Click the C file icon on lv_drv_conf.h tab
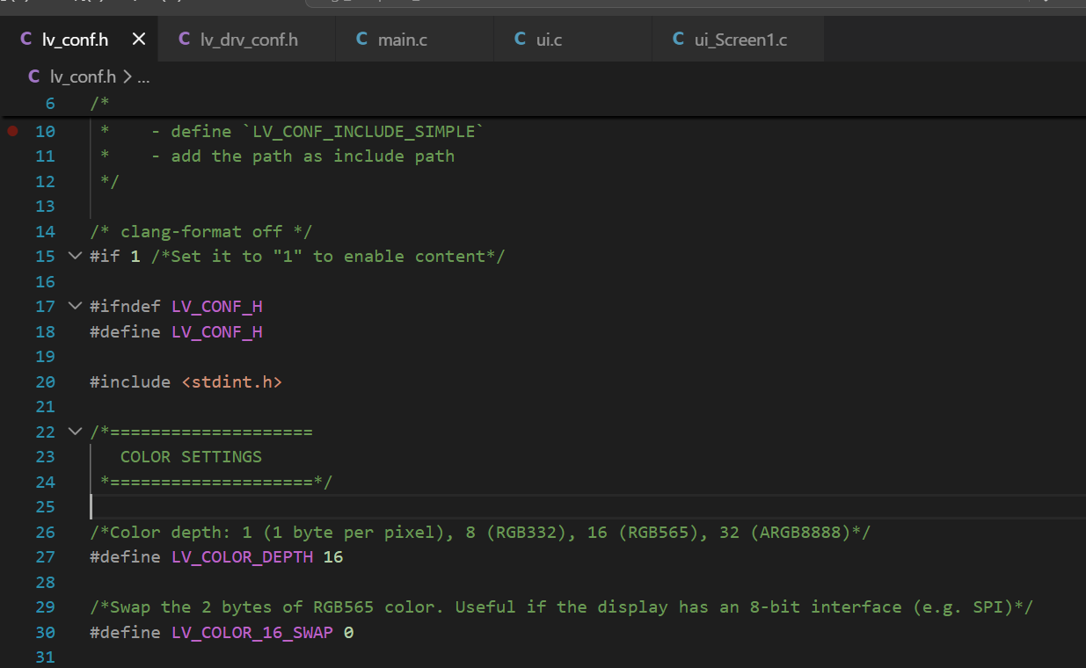This screenshot has width=1086, height=668. [185, 40]
